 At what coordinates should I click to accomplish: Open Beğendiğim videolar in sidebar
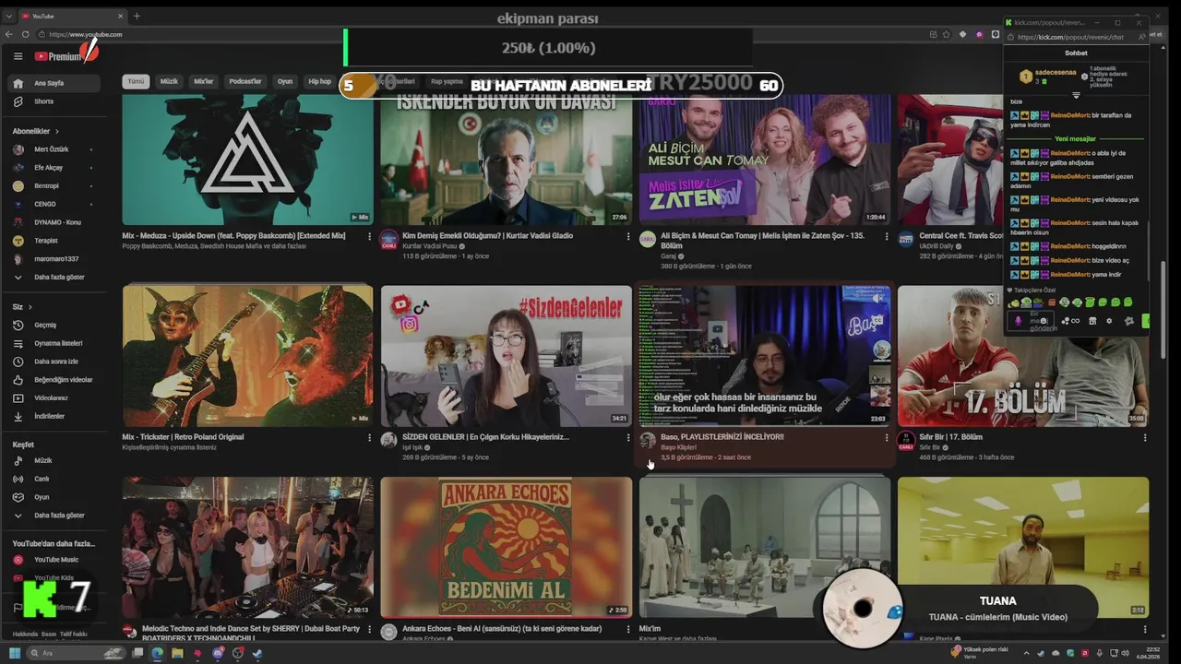click(54, 380)
